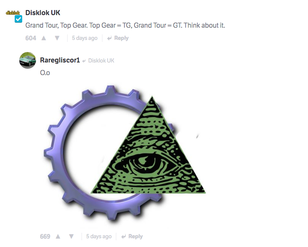This screenshot has width=308, height=247.
Task: Click the blue verified checkmark badge
Action: [18, 19]
